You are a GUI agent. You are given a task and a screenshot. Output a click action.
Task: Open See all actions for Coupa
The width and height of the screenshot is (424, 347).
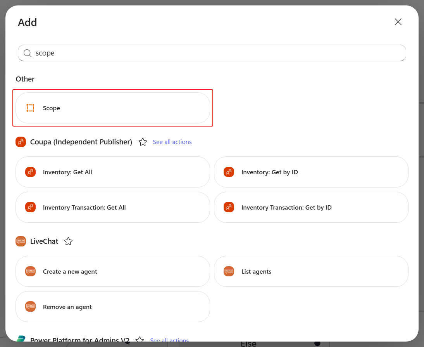pos(172,142)
